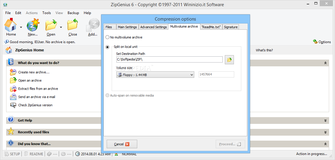Open the Help menu
The image size is (335, 160).
click(87, 13)
